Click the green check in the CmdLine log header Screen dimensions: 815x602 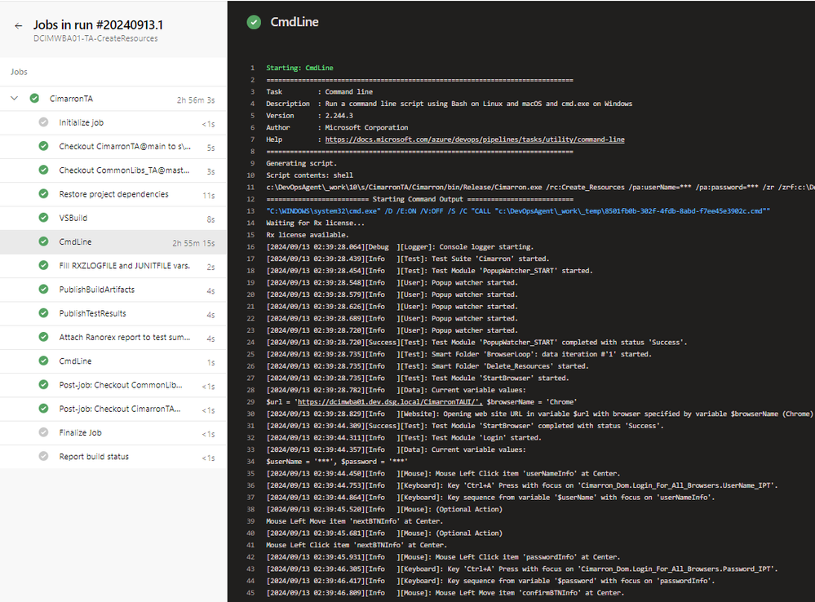coord(254,23)
